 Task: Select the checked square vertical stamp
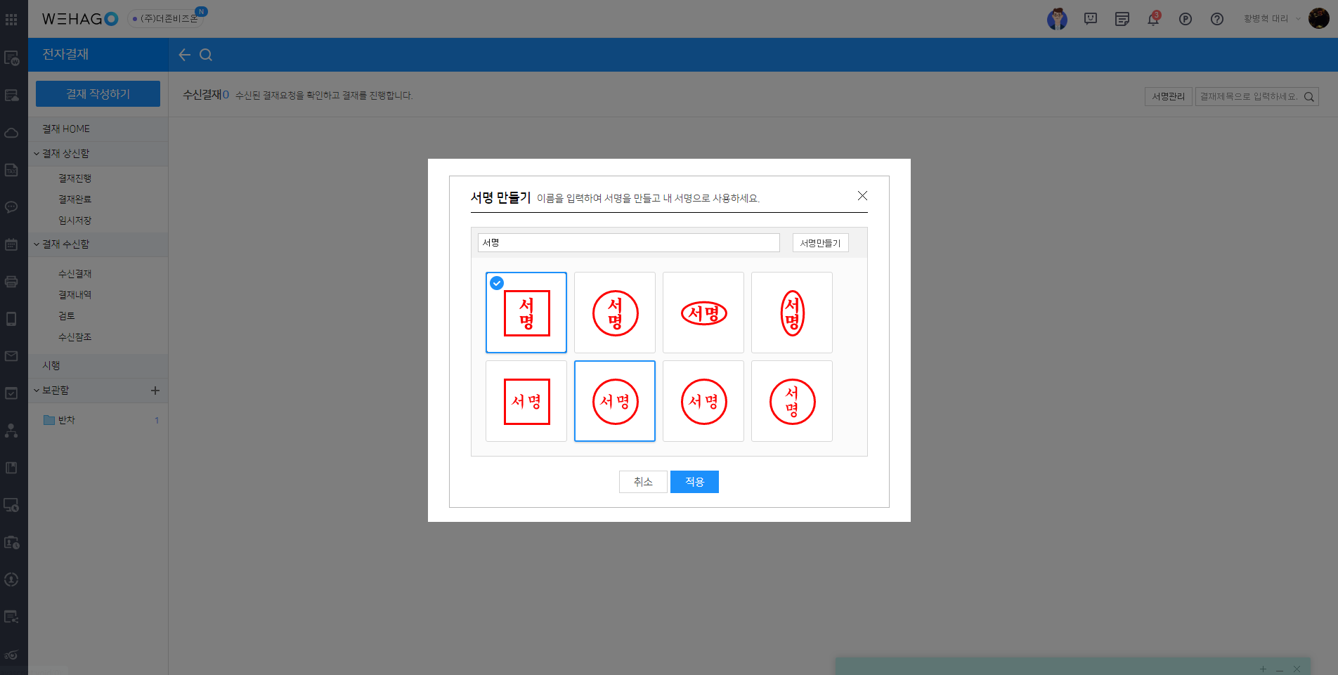point(526,313)
